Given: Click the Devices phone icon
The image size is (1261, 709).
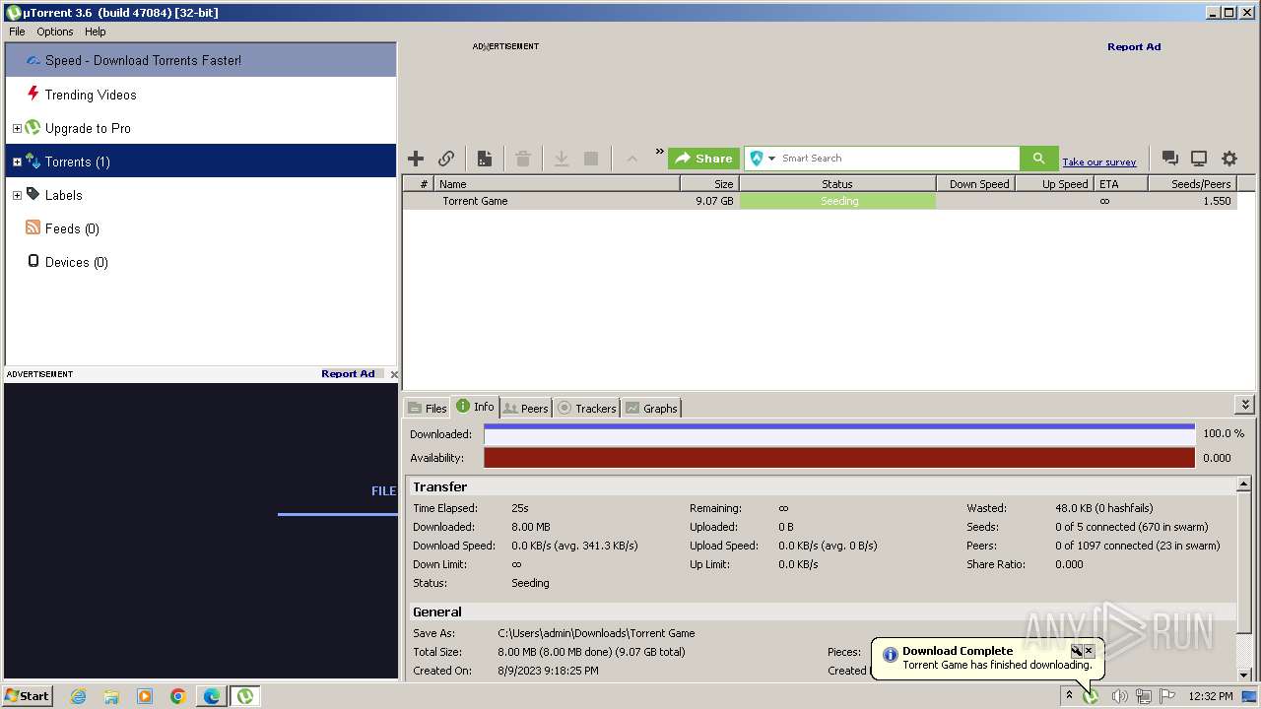Looking at the screenshot, I should 33,261.
